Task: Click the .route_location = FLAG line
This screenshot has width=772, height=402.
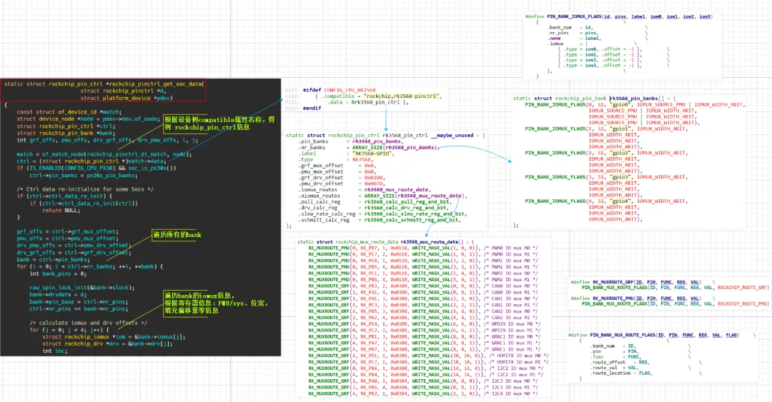Action: tap(622, 373)
